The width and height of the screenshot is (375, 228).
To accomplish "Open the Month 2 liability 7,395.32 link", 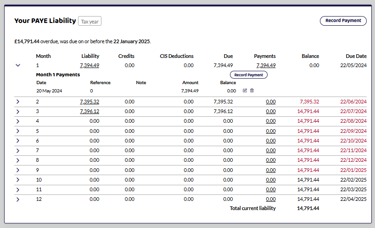I will pos(90,102).
